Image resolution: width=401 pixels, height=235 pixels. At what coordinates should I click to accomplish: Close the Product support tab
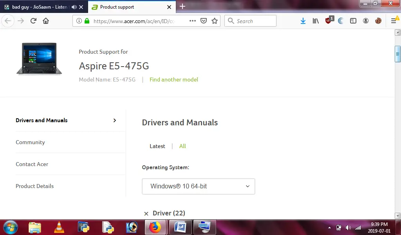(169, 7)
